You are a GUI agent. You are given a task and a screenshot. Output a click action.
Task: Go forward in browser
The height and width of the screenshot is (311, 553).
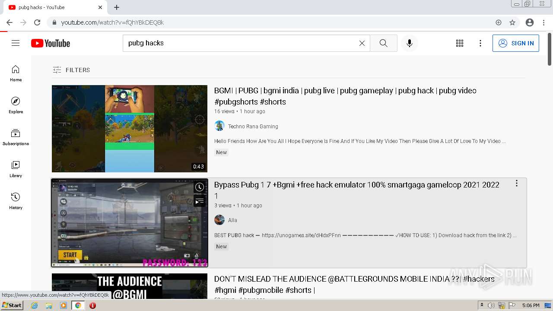(x=23, y=22)
